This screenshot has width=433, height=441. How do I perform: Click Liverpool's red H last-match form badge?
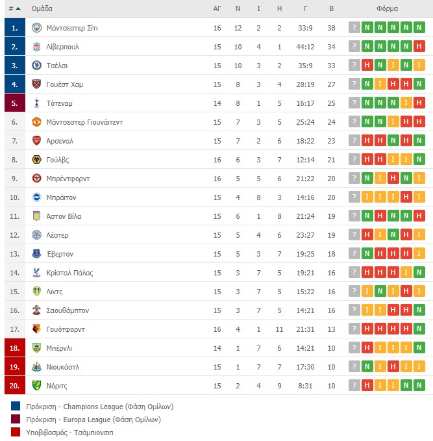click(x=419, y=46)
